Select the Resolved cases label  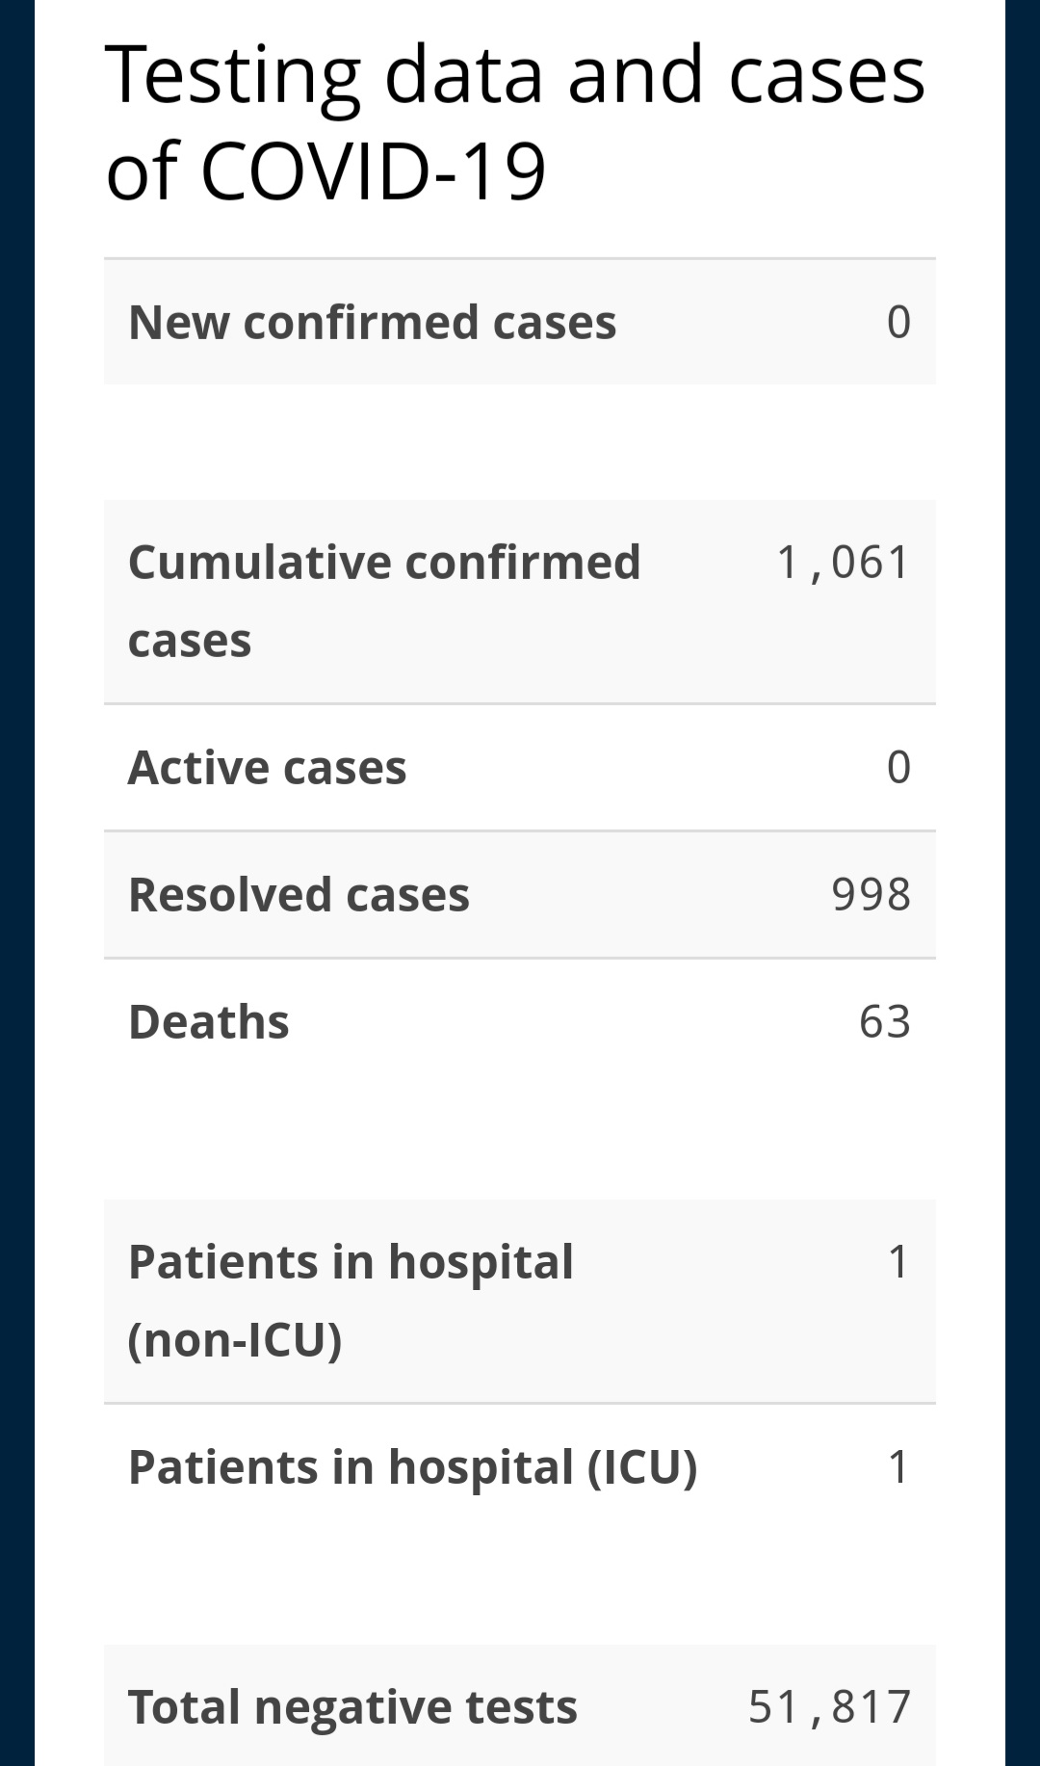click(299, 895)
